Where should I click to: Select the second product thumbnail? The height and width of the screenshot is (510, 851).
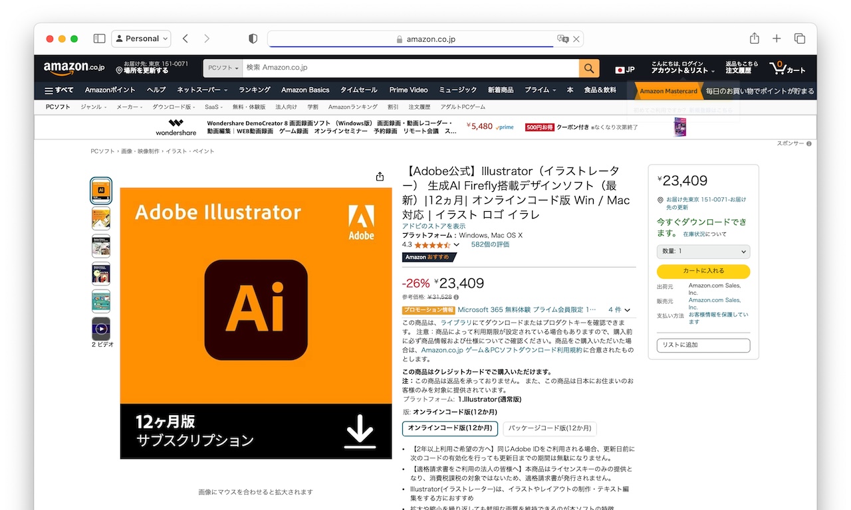(x=101, y=218)
